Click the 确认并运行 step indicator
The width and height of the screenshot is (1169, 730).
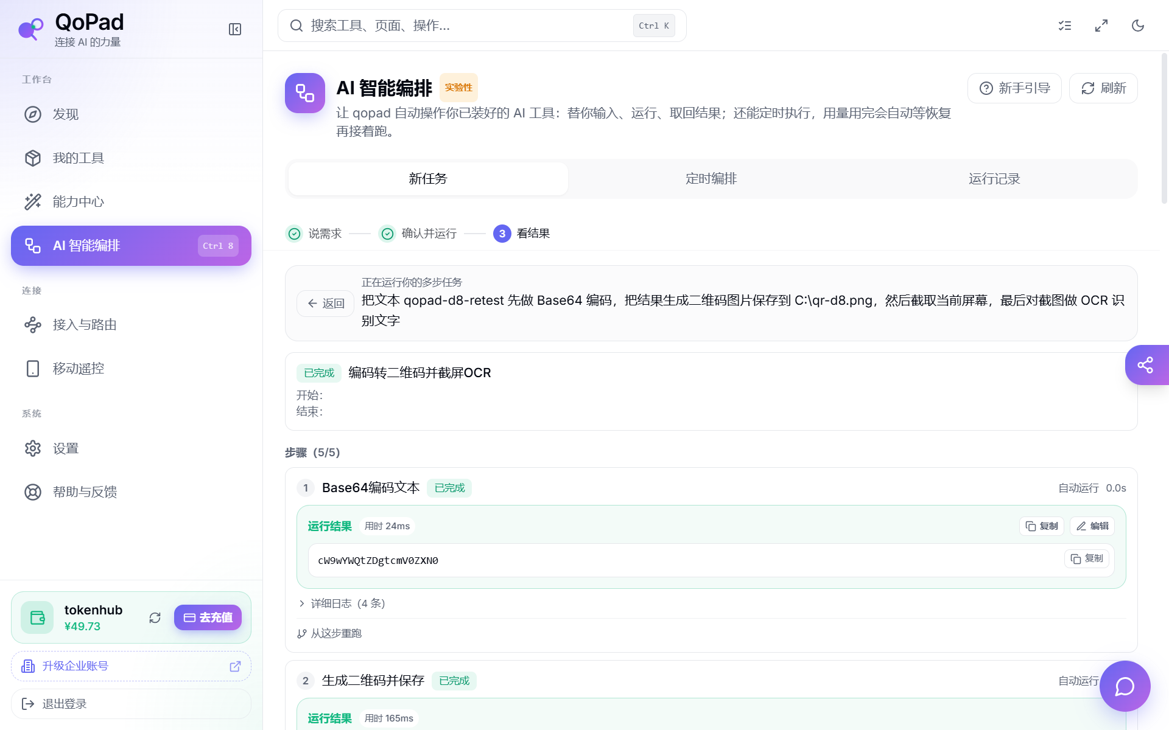coord(418,234)
